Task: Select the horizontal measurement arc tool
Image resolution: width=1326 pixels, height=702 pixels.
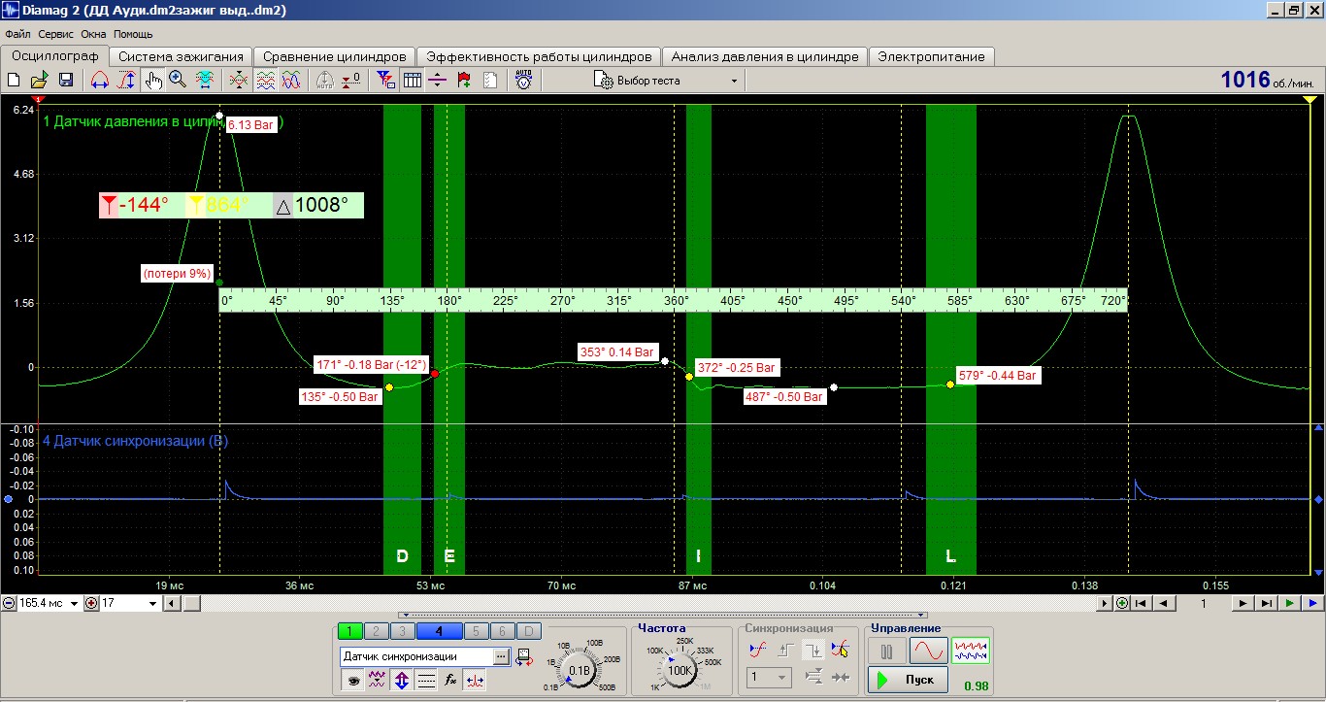Action: tap(99, 81)
